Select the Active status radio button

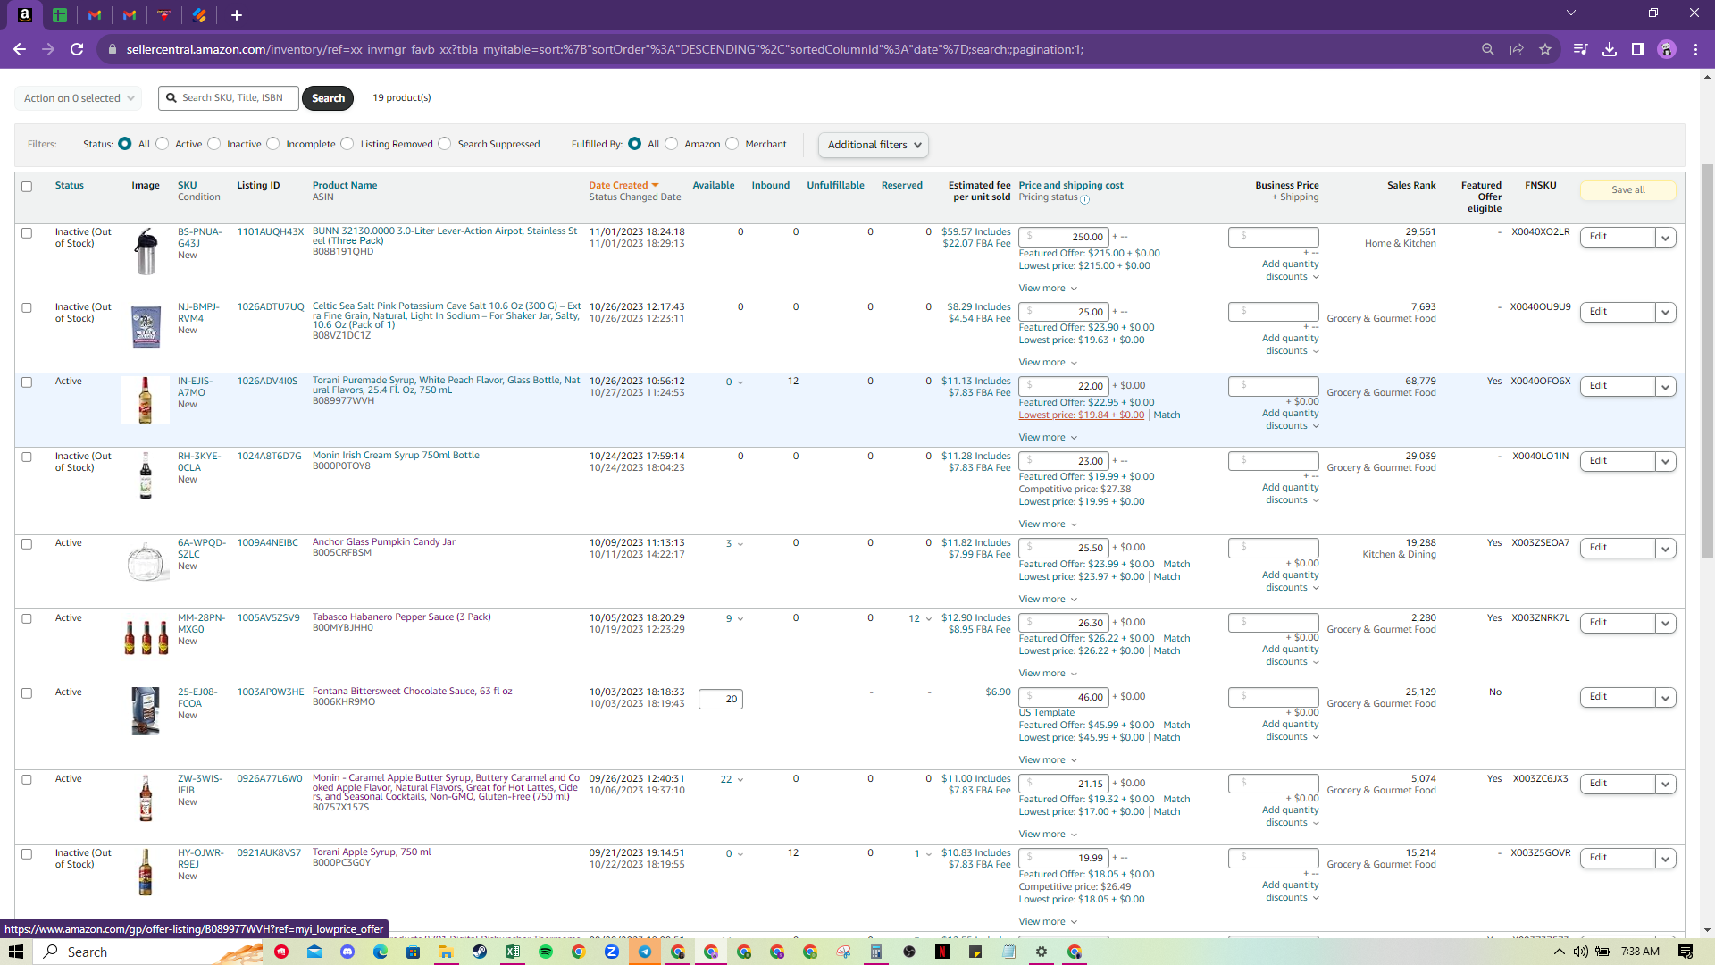point(163,144)
